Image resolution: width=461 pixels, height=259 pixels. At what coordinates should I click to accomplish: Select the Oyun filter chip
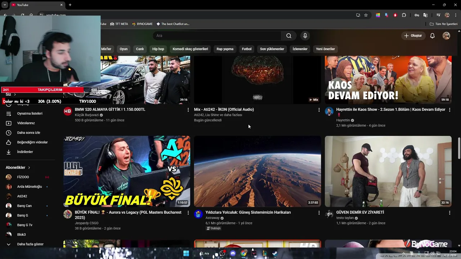[124, 49]
